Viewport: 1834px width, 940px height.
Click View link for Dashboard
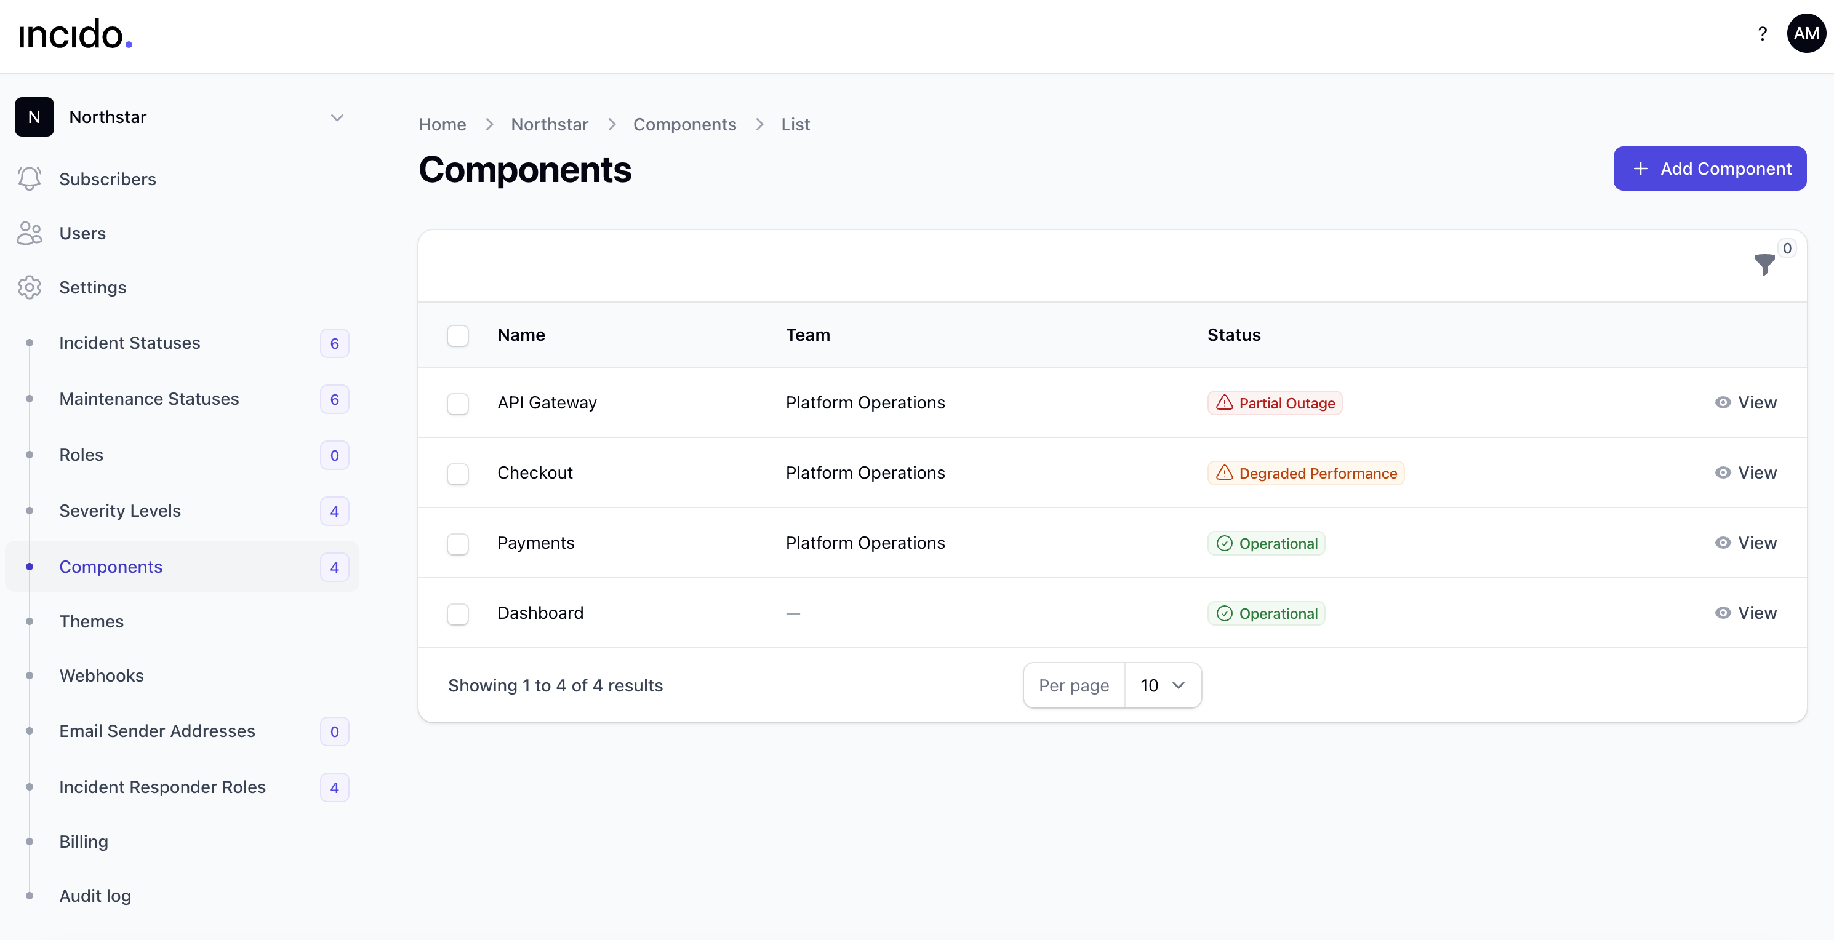[1746, 613]
